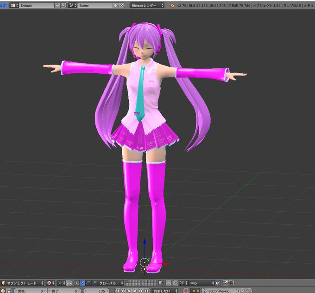315x293 pixels.
Task: Jump to first frame button
Action: pos(117,291)
